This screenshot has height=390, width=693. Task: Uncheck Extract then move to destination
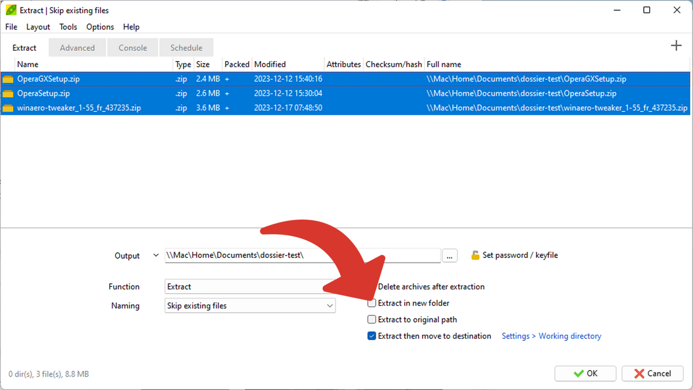(x=372, y=336)
